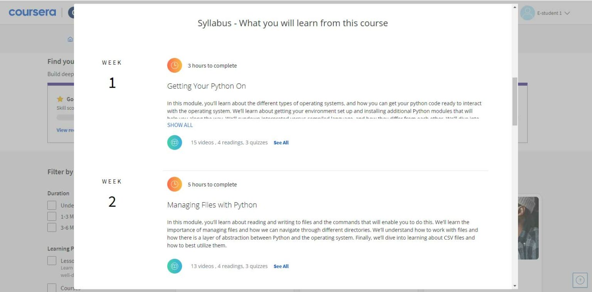Click the Week 1 clock icon
Viewport: 592px width, 292px height.
[x=174, y=65]
